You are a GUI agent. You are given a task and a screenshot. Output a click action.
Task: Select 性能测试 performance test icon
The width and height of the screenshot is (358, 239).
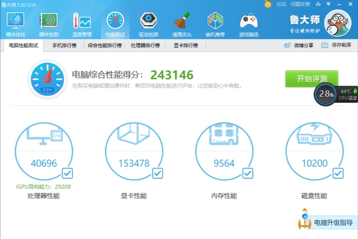click(115, 25)
